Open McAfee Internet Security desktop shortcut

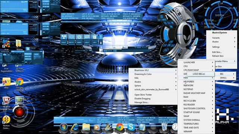click(x=6, y=103)
